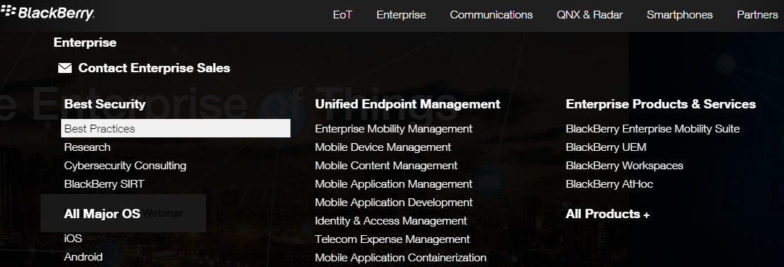Open the Telecom Expense Management link
Screen dimensions: 784x267
pyautogui.click(x=393, y=239)
